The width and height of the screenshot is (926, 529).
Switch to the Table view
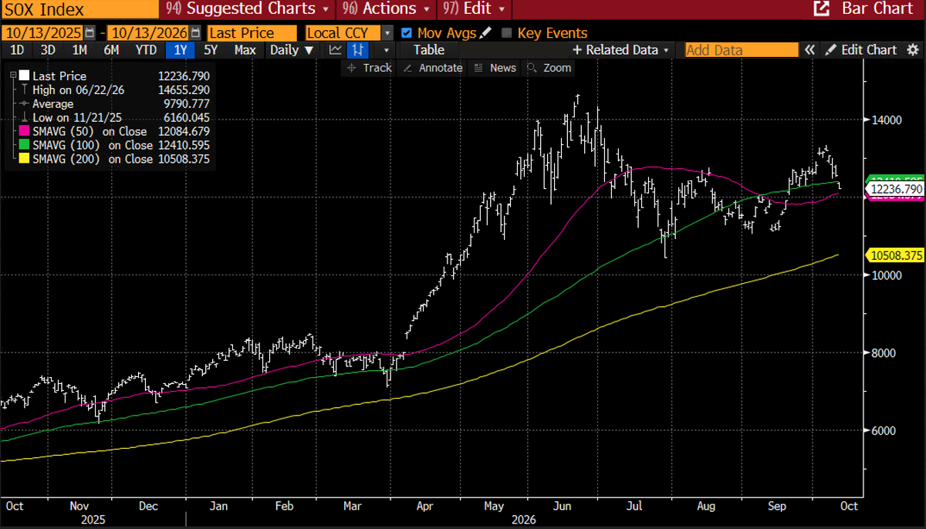[428, 50]
